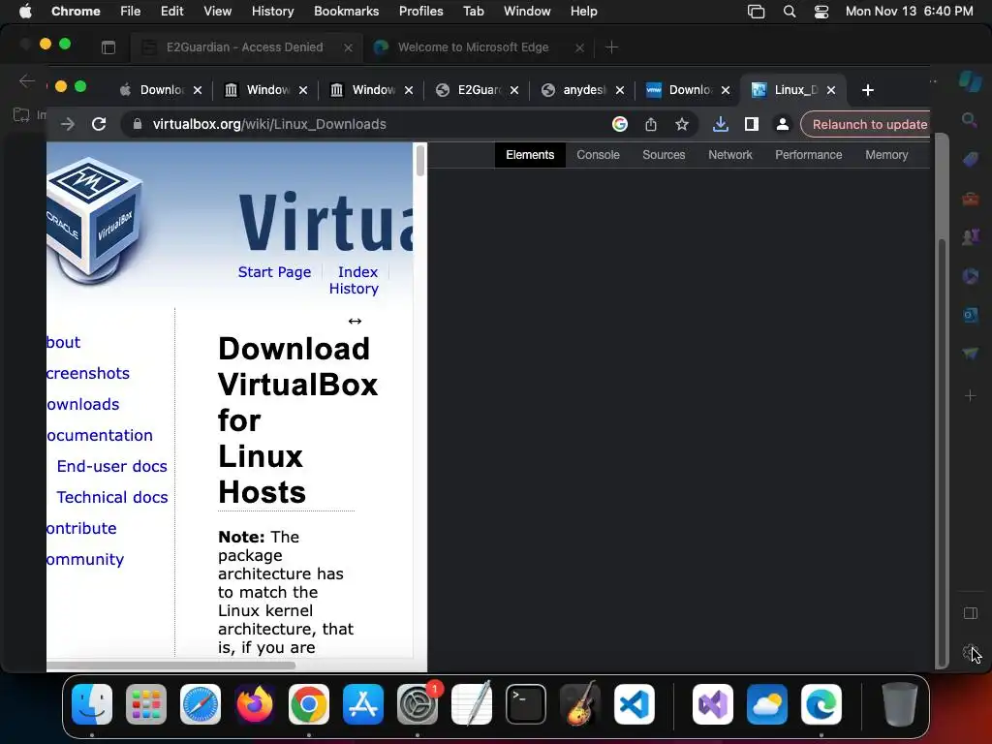Toggle Chrome side panel icon
The height and width of the screenshot is (744, 992).
coord(751,124)
